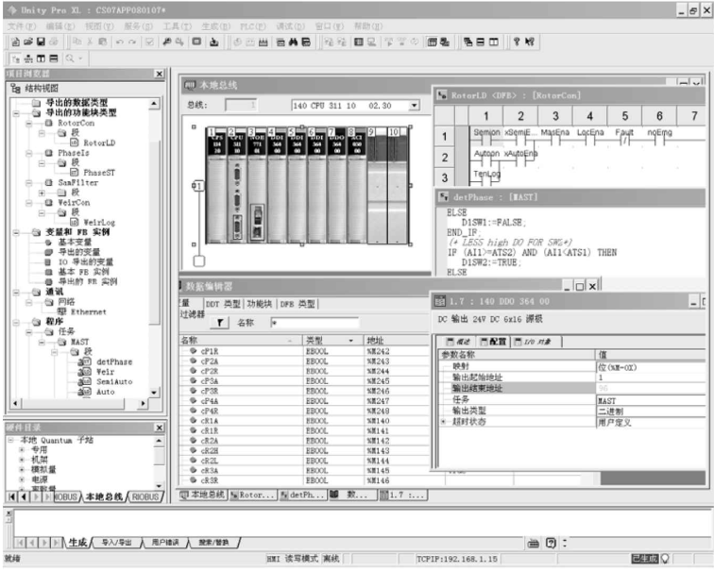This screenshot has width=714, height=571.
Task: Click the MAST value of 任务 parameter
Action: [x=651, y=401]
